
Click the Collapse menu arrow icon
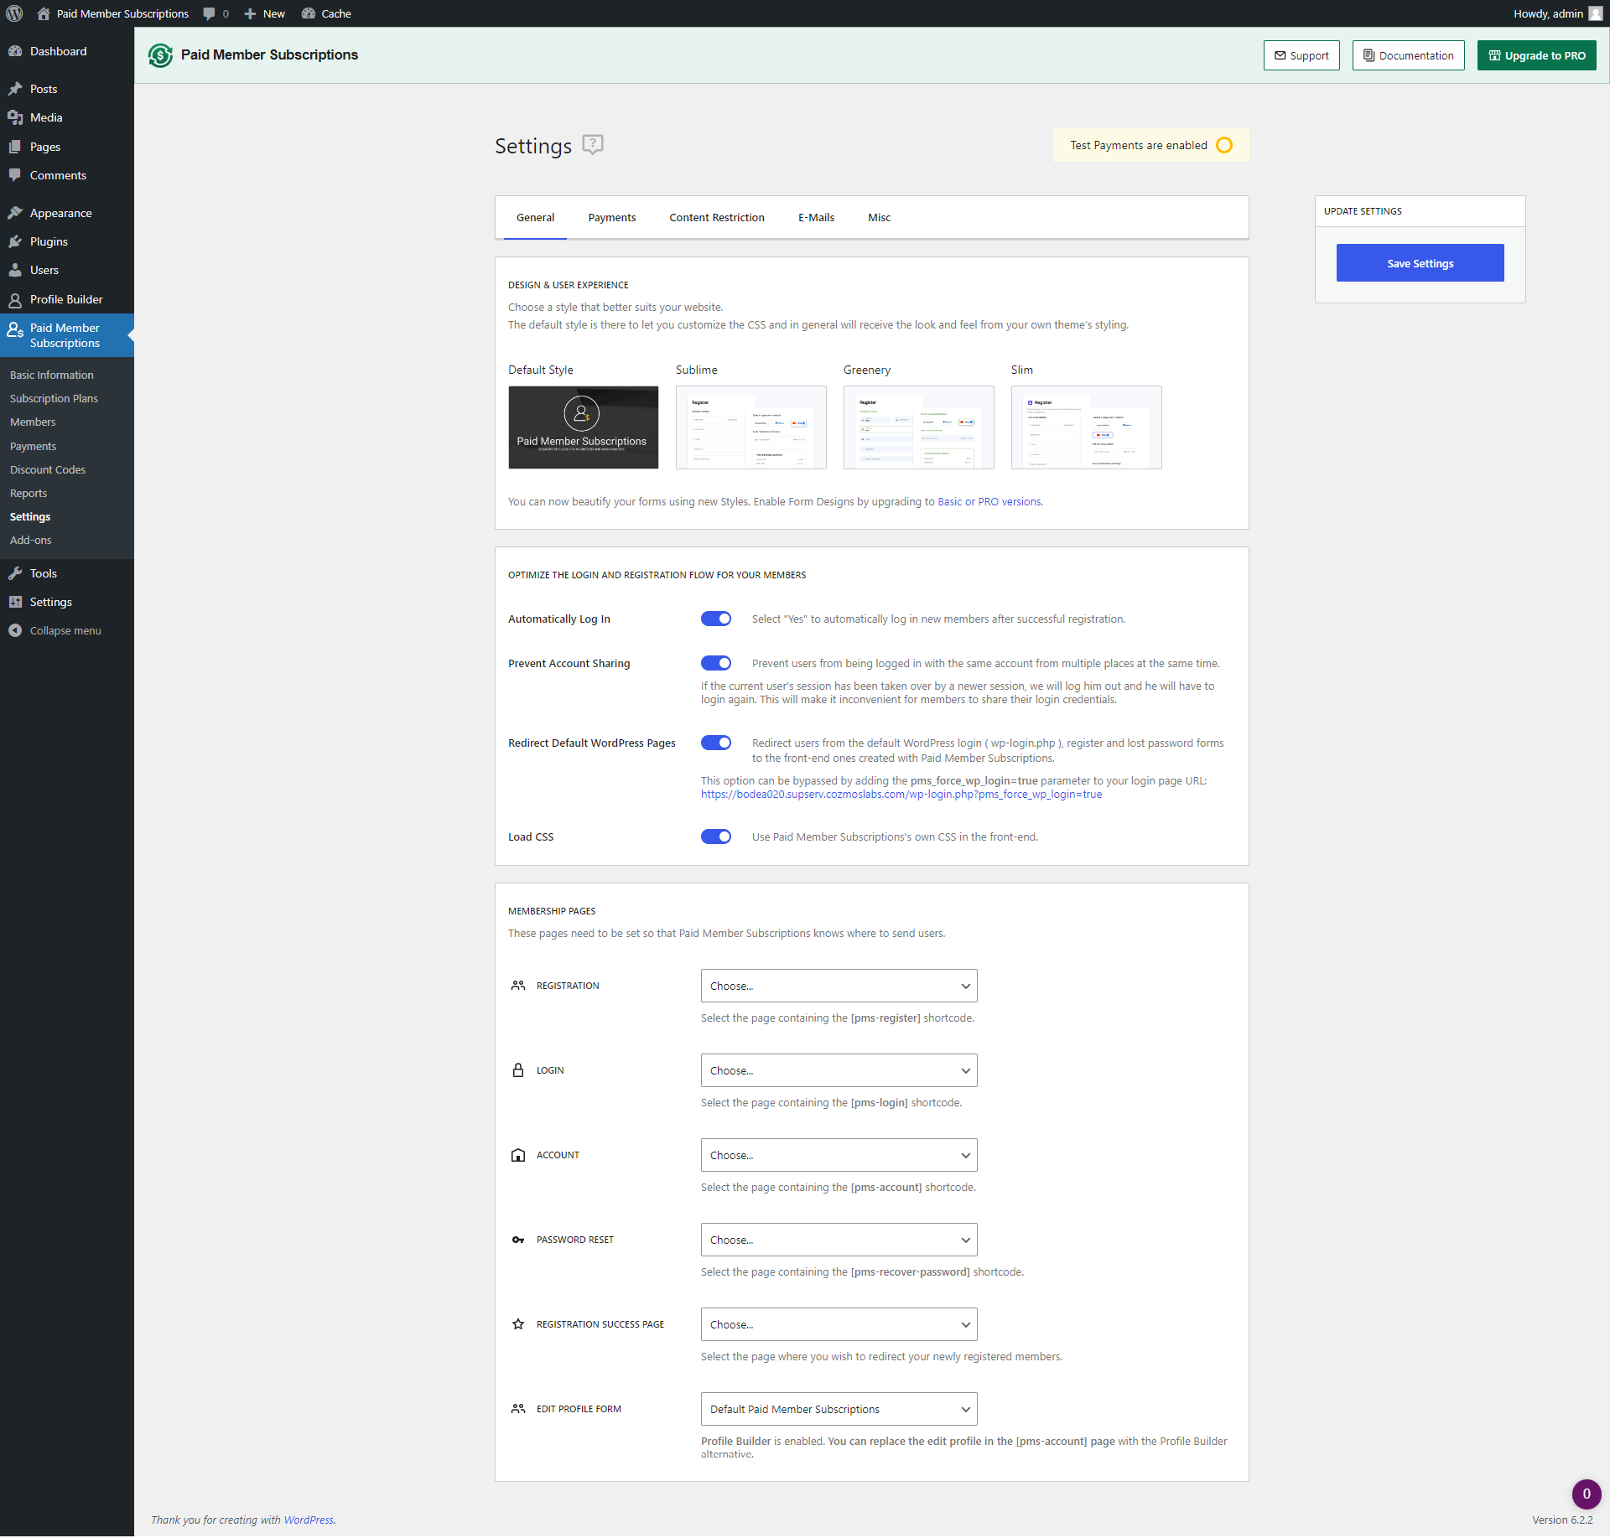coord(15,630)
